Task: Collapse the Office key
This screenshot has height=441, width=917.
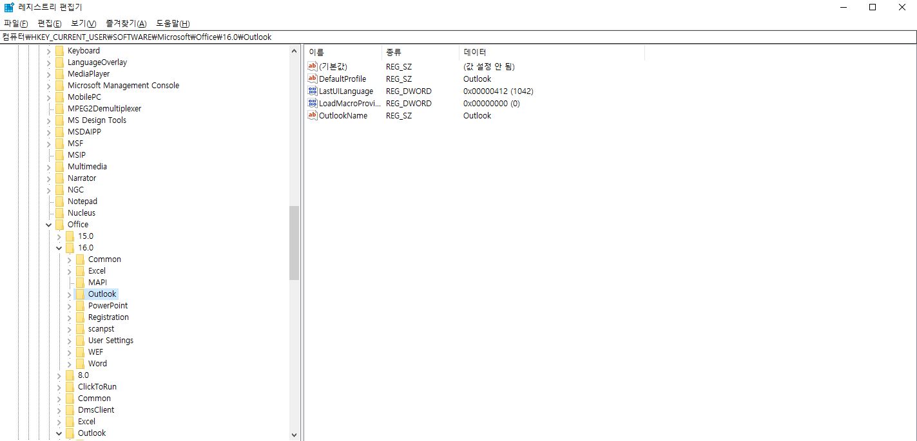Action: (x=48, y=225)
